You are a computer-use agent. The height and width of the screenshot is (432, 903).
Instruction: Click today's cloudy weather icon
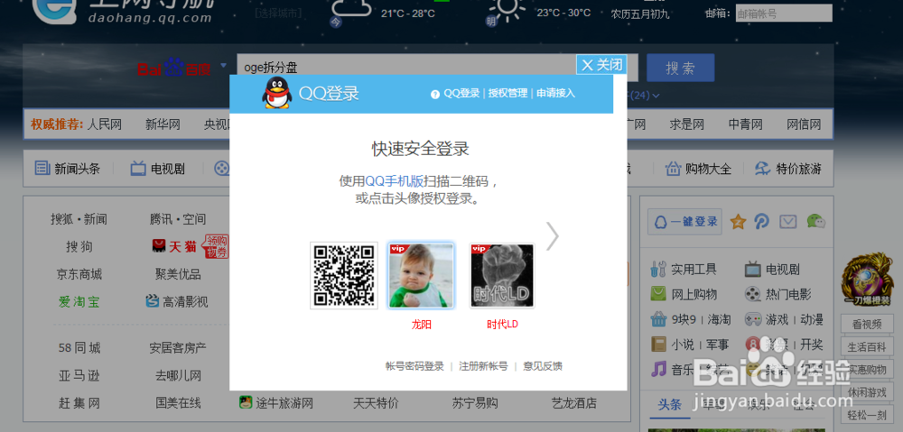coord(350,8)
